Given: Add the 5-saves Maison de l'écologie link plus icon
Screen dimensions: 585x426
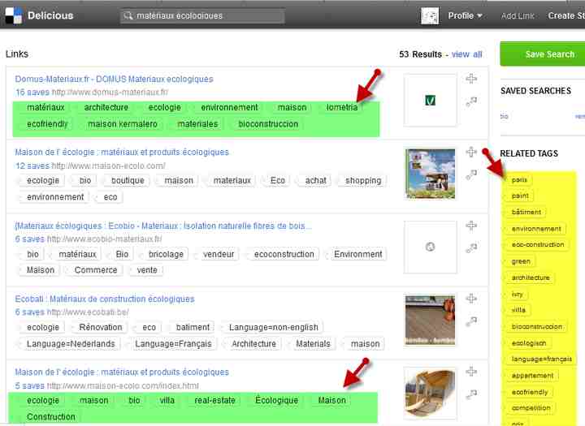Looking at the screenshot, I should 471,372.
